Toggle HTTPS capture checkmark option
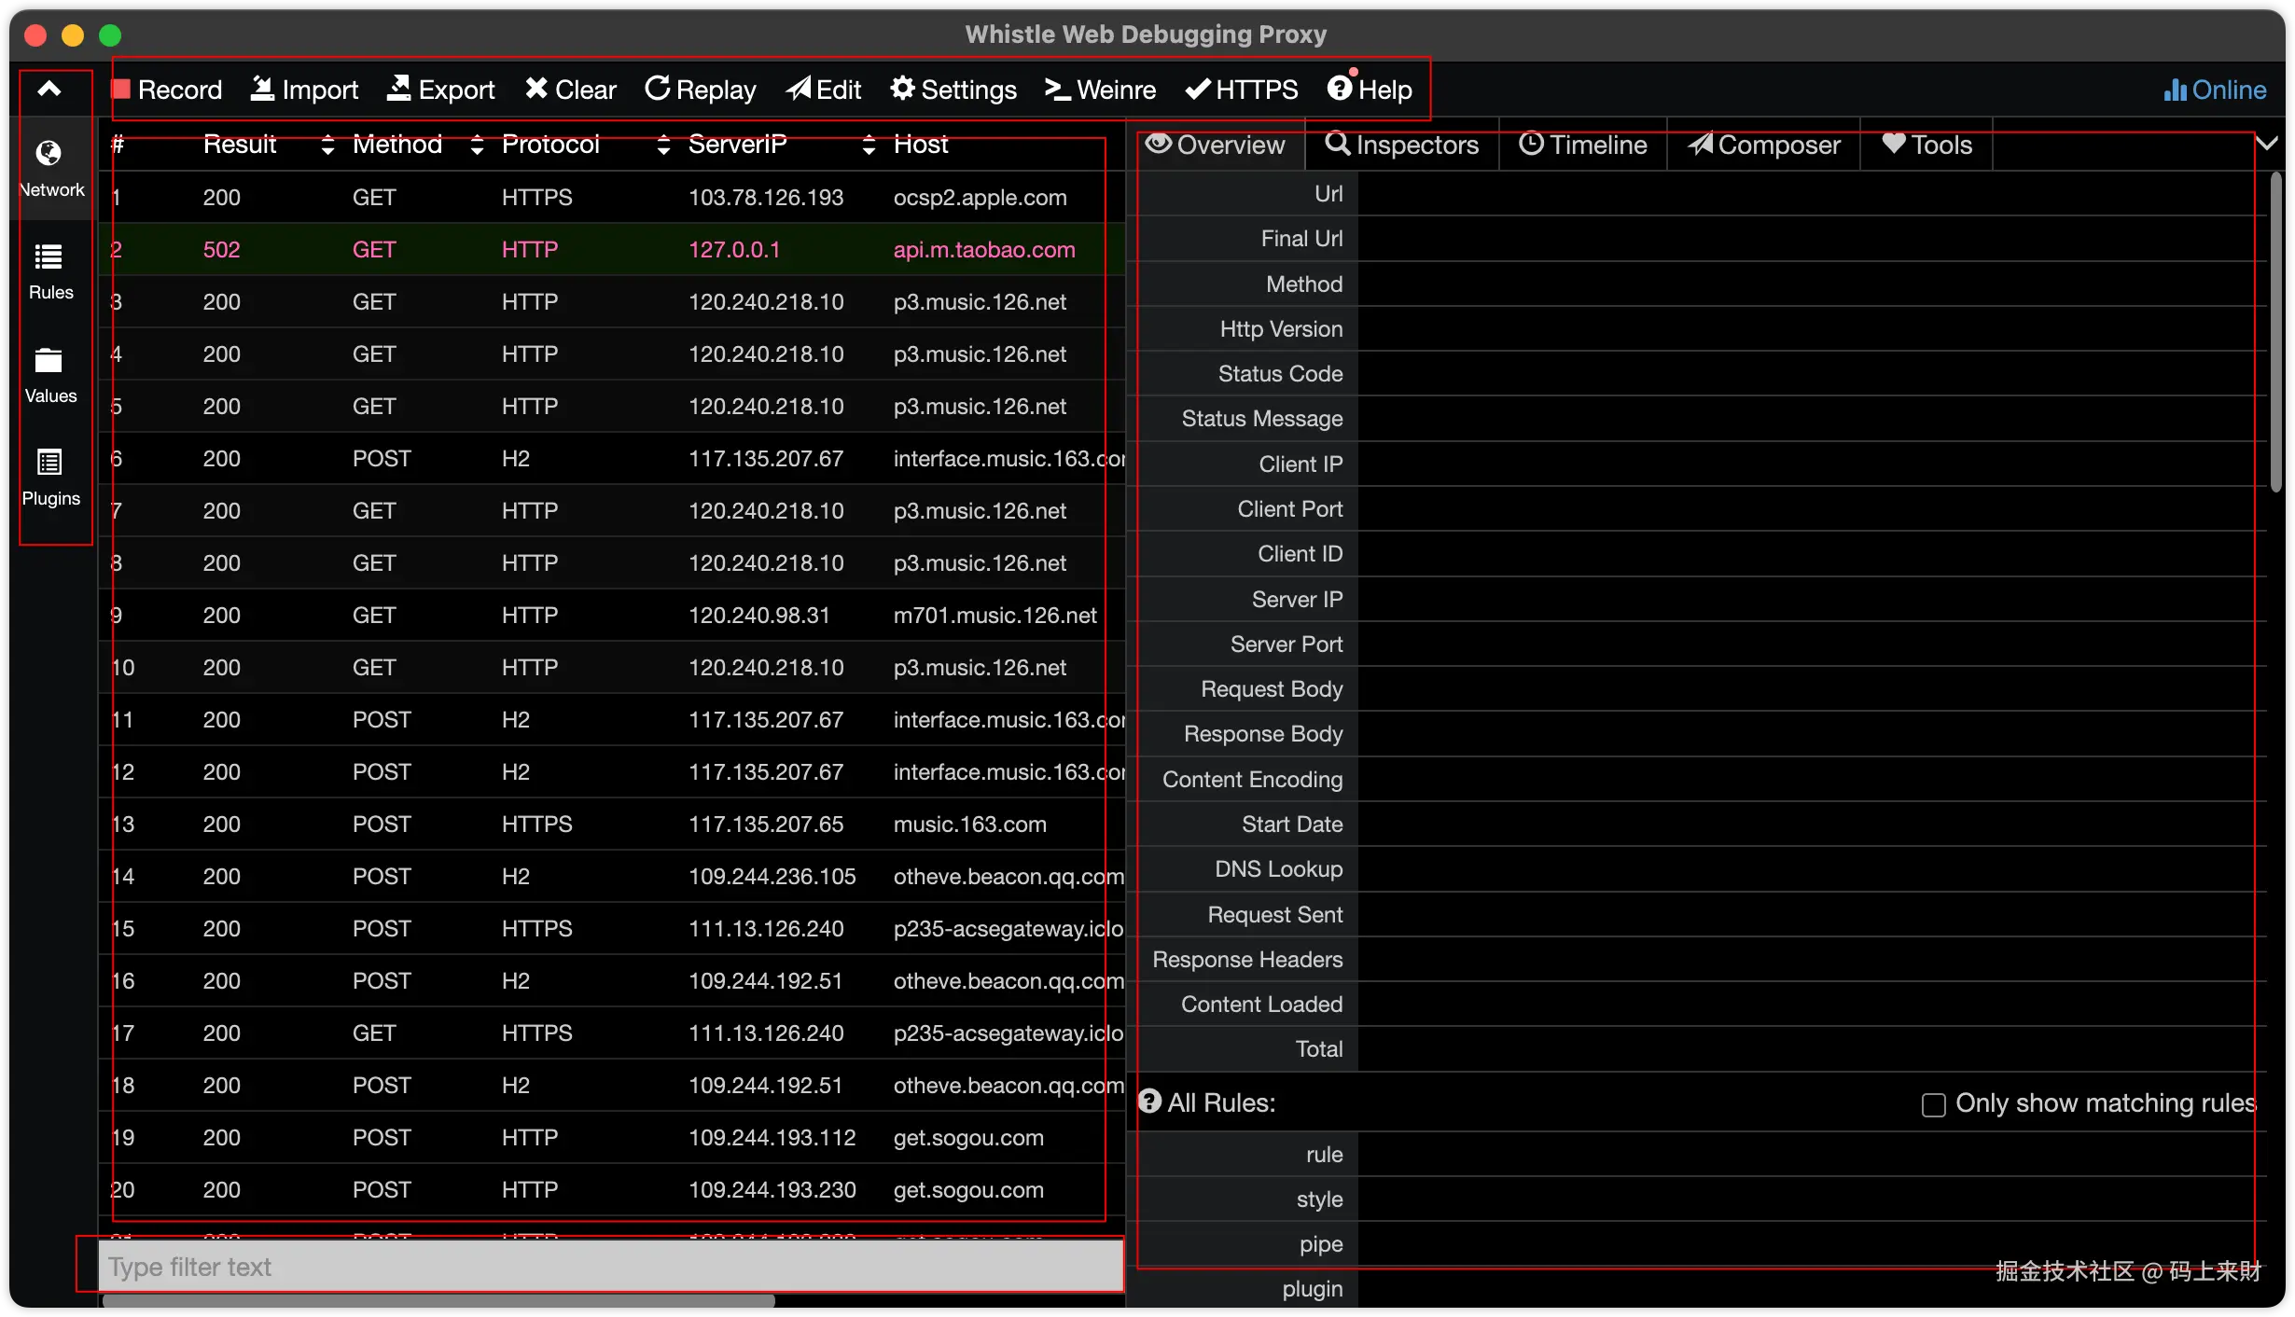2295x1317 pixels. (x=1241, y=90)
